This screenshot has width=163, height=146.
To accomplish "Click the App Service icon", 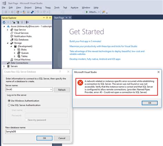I will coord(12,30).
